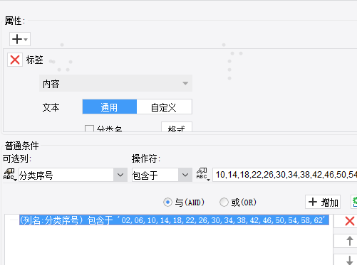Click the 普通条件 section heading

22,146
